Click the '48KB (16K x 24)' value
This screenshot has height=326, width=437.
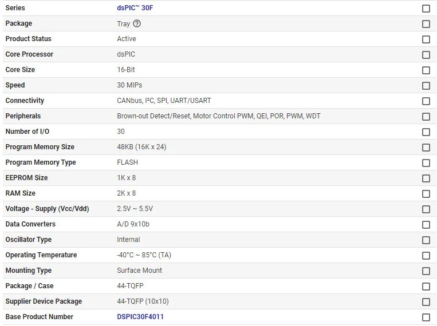(141, 147)
